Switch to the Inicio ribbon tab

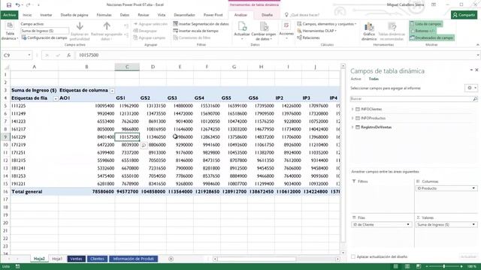click(x=27, y=15)
